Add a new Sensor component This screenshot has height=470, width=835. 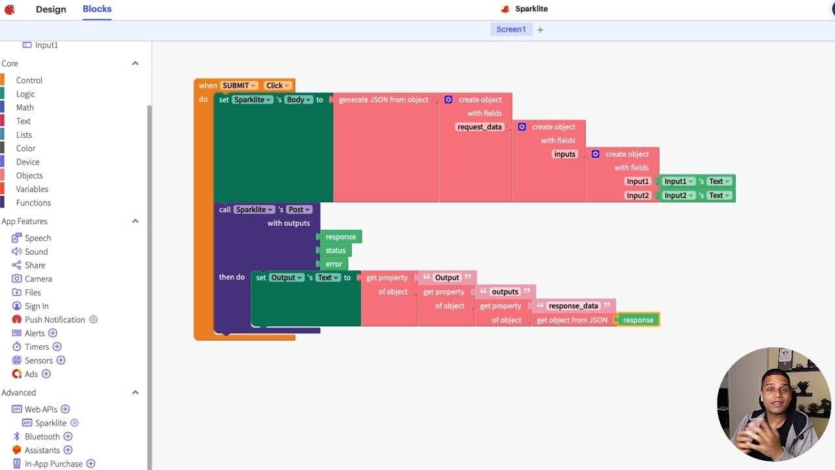click(x=61, y=360)
